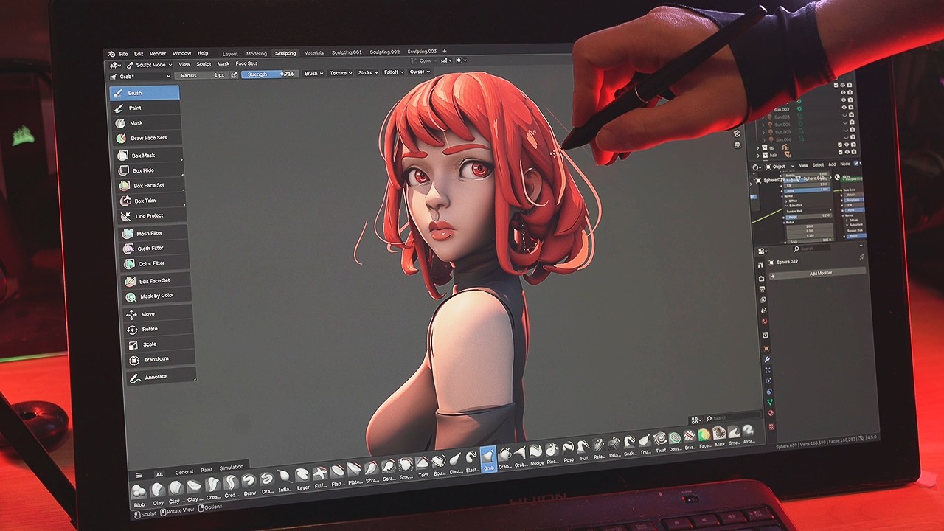Open the Render menu
The width and height of the screenshot is (944, 531).
158,54
